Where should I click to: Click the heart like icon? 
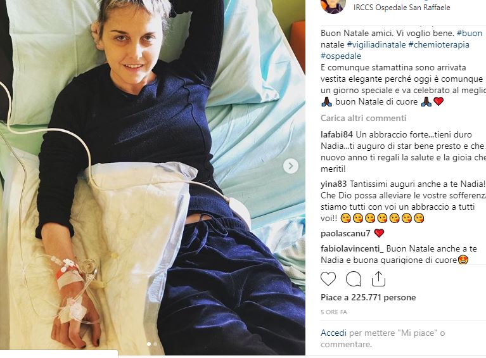point(328,279)
